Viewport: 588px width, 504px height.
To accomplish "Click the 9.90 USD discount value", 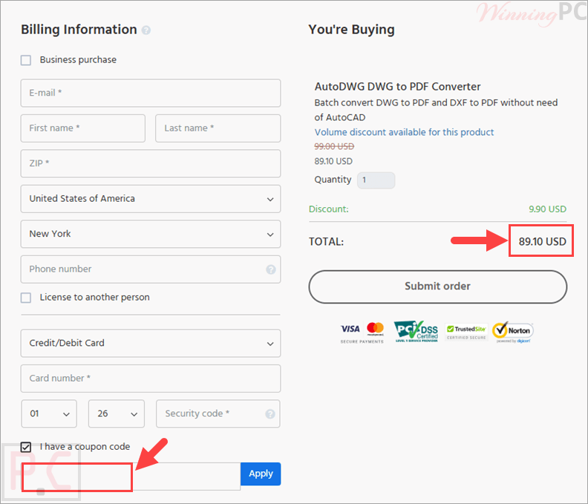I will (547, 209).
